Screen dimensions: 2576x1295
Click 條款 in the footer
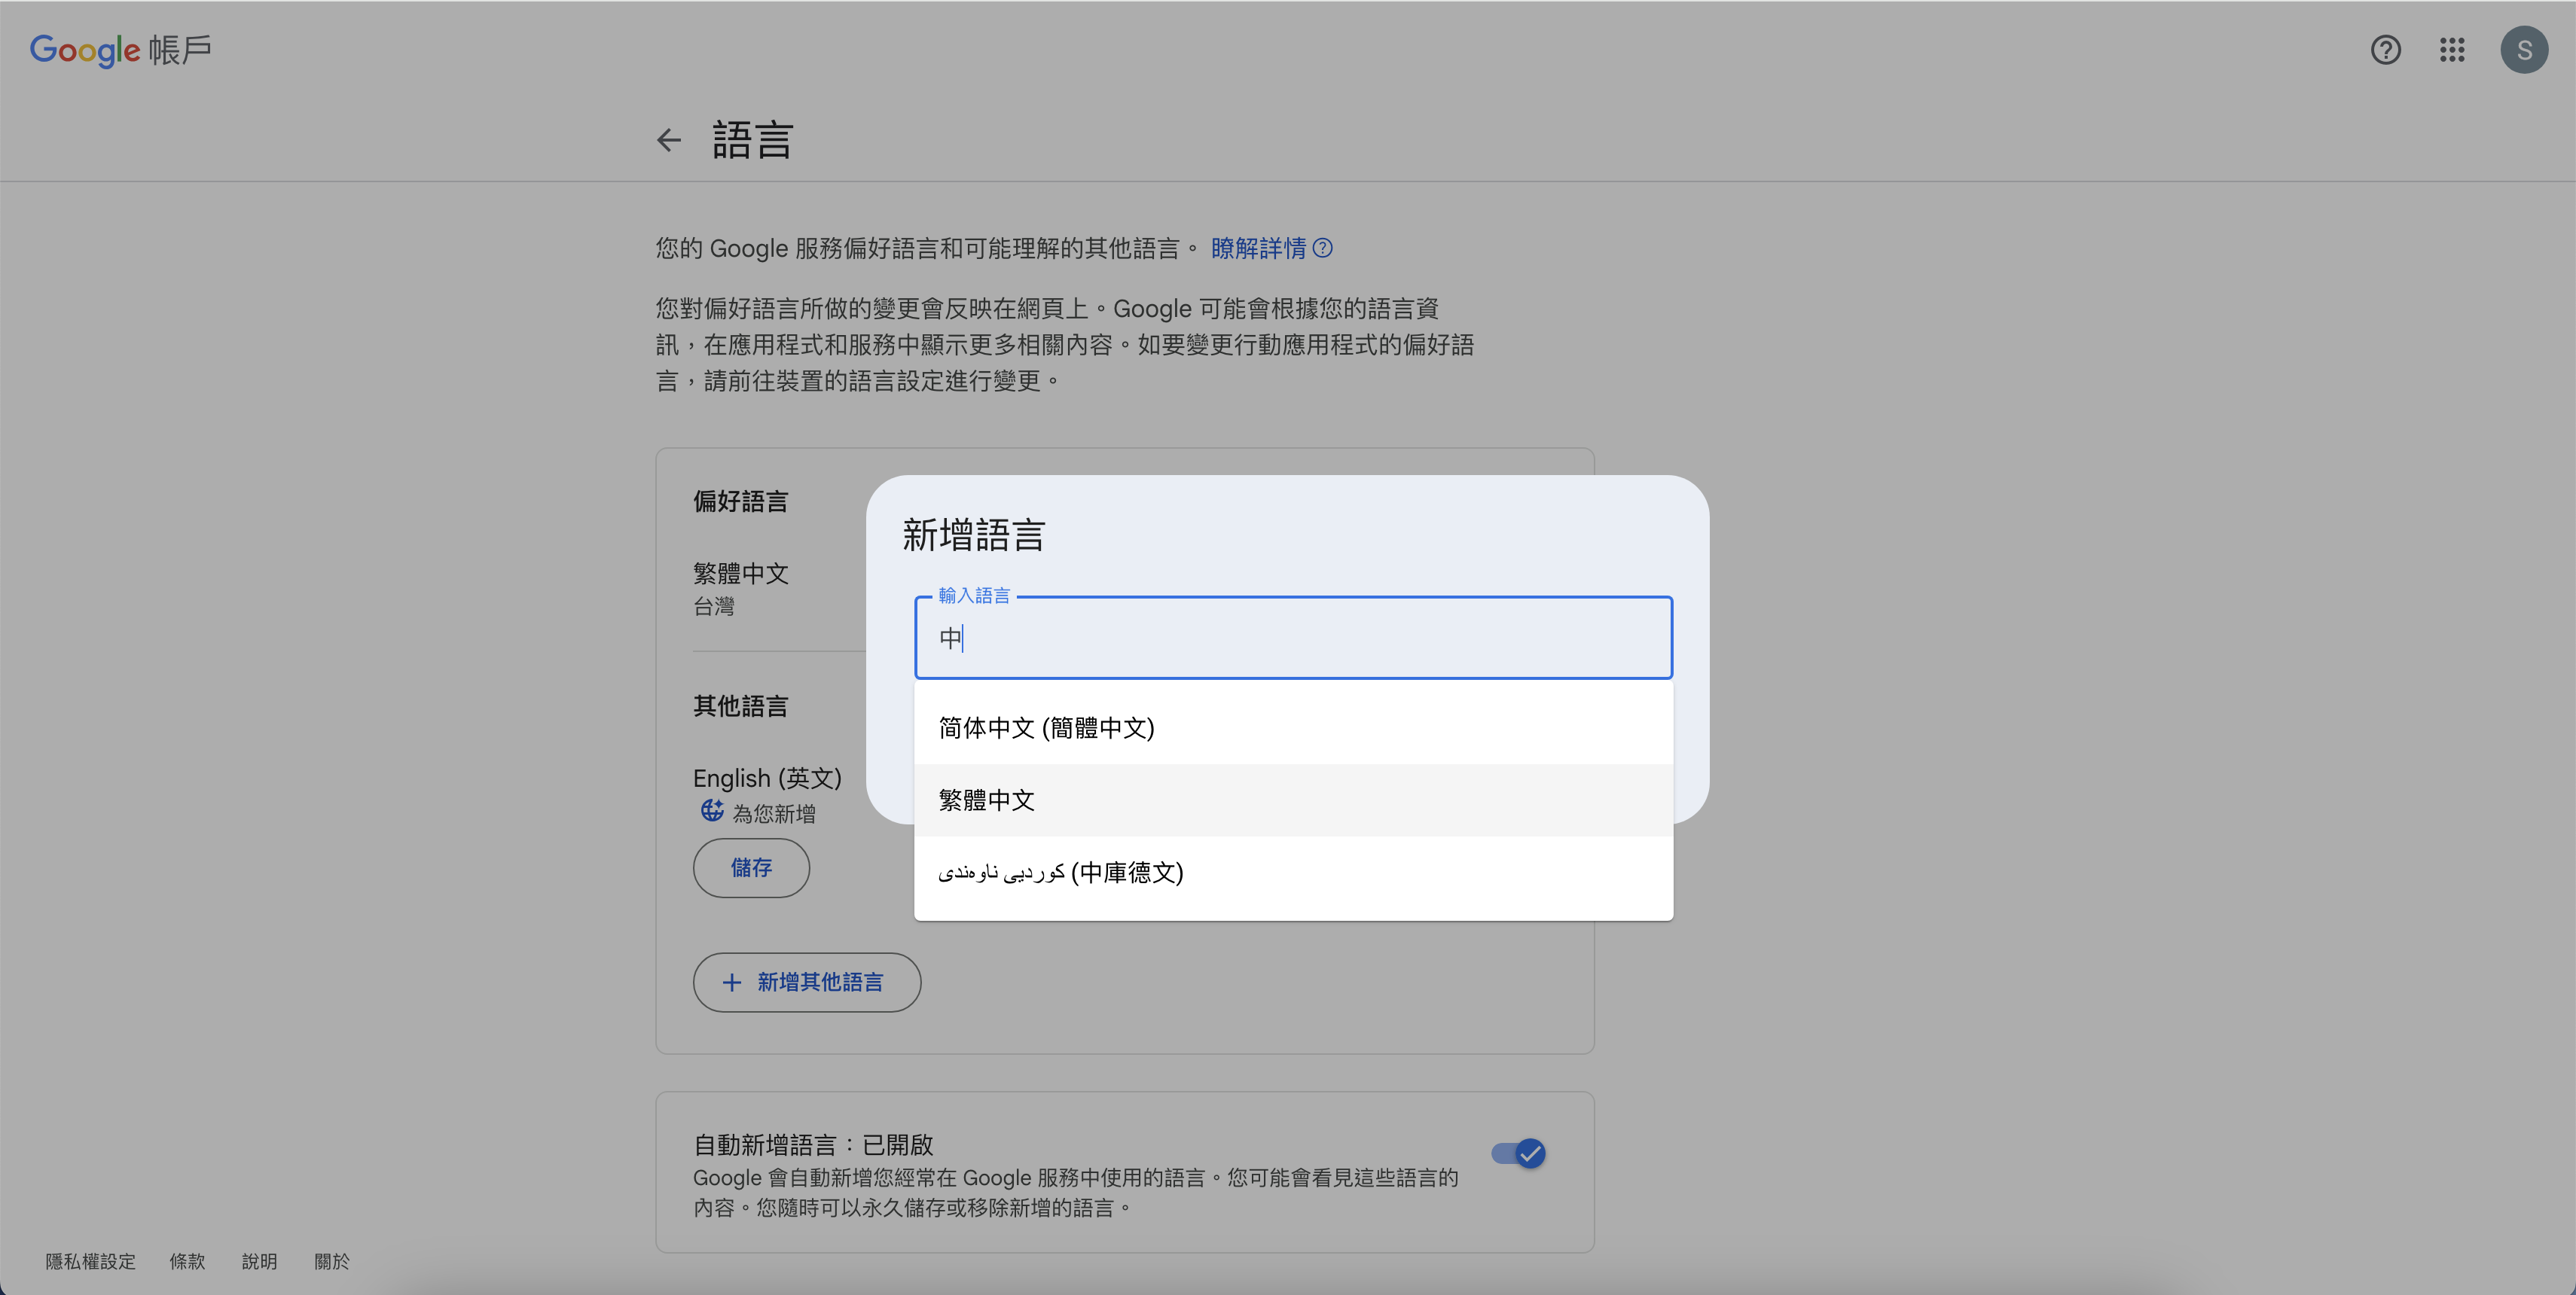coord(187,1261)
